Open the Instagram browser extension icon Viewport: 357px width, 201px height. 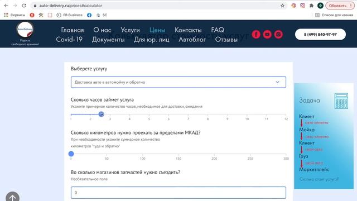click(302, 6)
